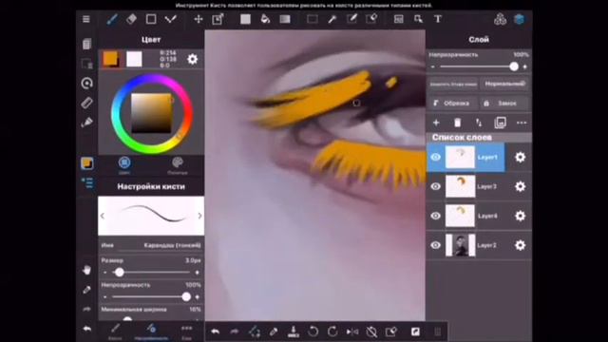Select the selection pen tool

(x=351, y=19)
